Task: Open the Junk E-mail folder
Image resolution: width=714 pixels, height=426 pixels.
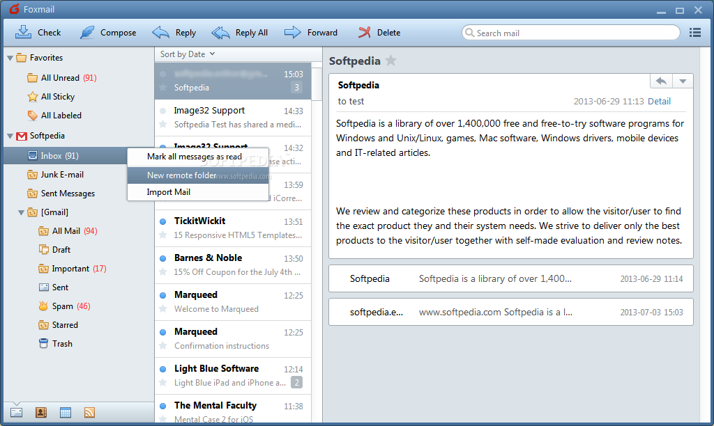Action: coord(55,175)
